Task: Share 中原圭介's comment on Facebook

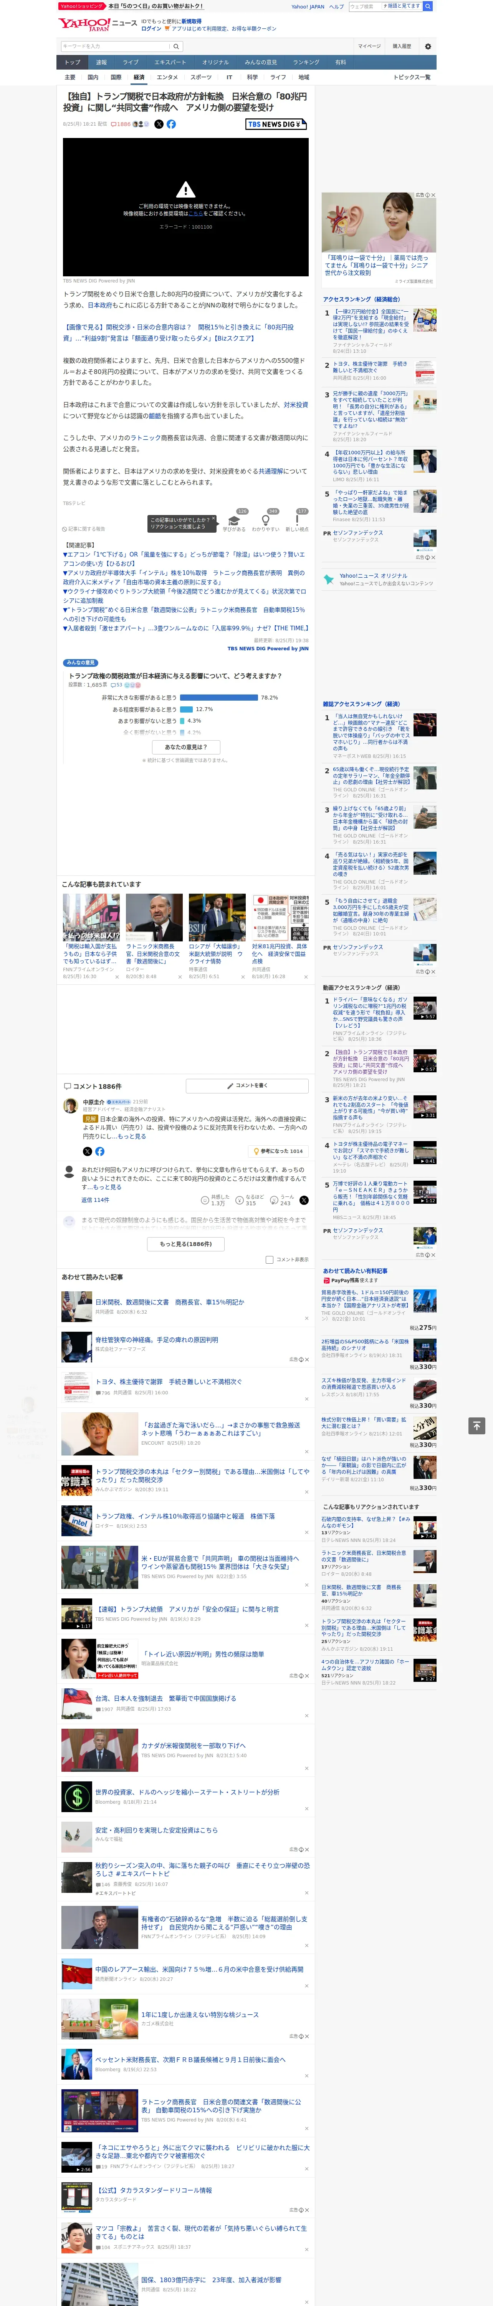Action: pos(99,1151)
